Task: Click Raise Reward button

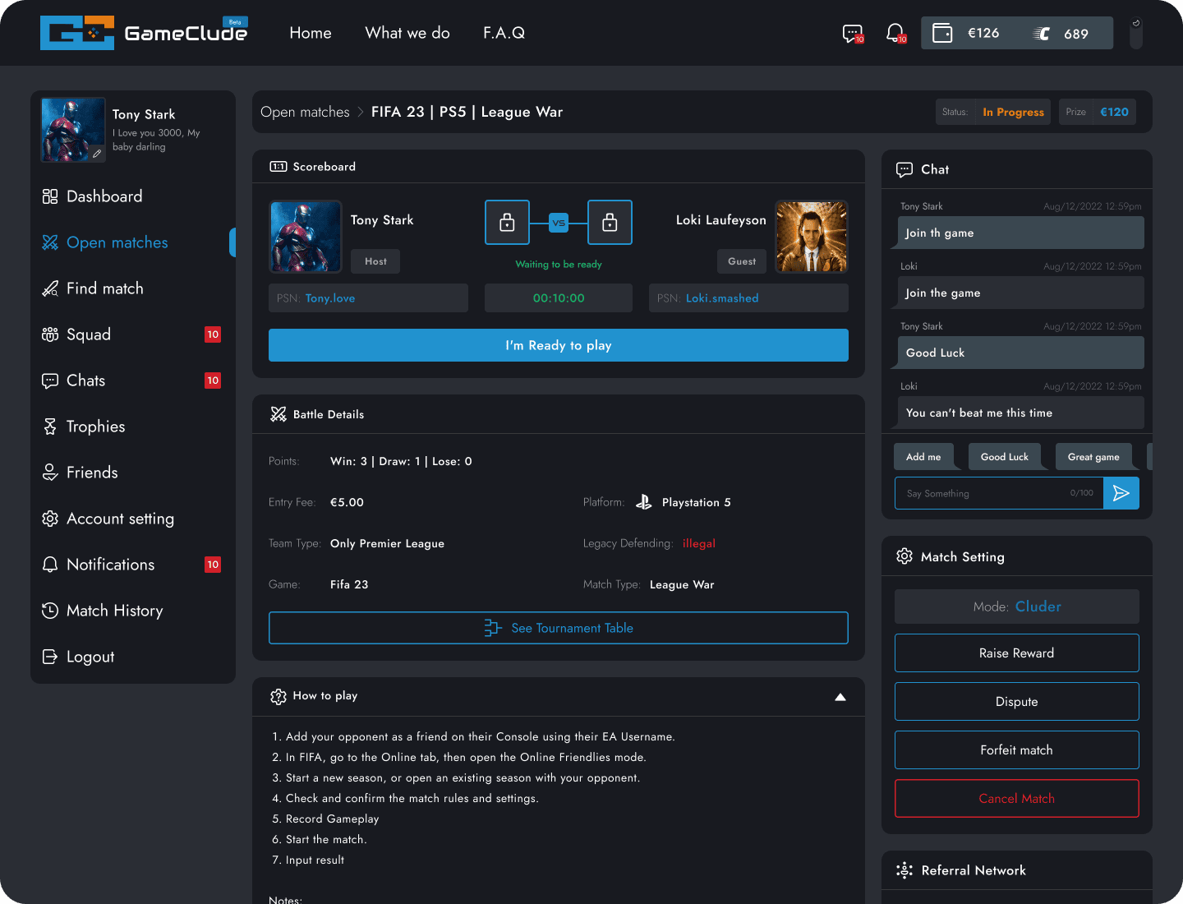Action: pyautogui.click(x=1017, y=653)
